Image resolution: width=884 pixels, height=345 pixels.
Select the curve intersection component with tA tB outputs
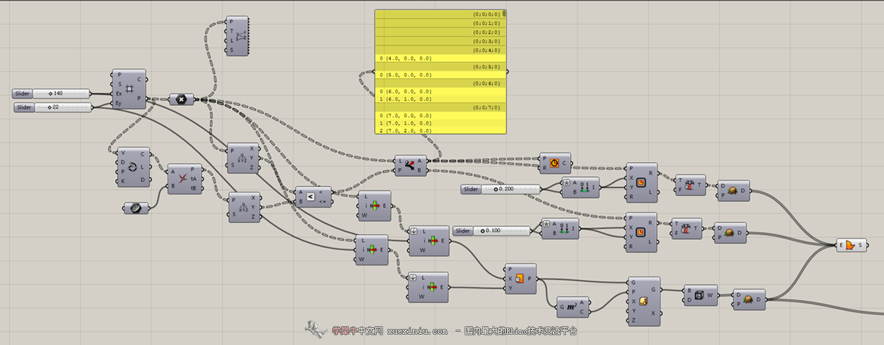pyautogui.click(x=185, y=178)
